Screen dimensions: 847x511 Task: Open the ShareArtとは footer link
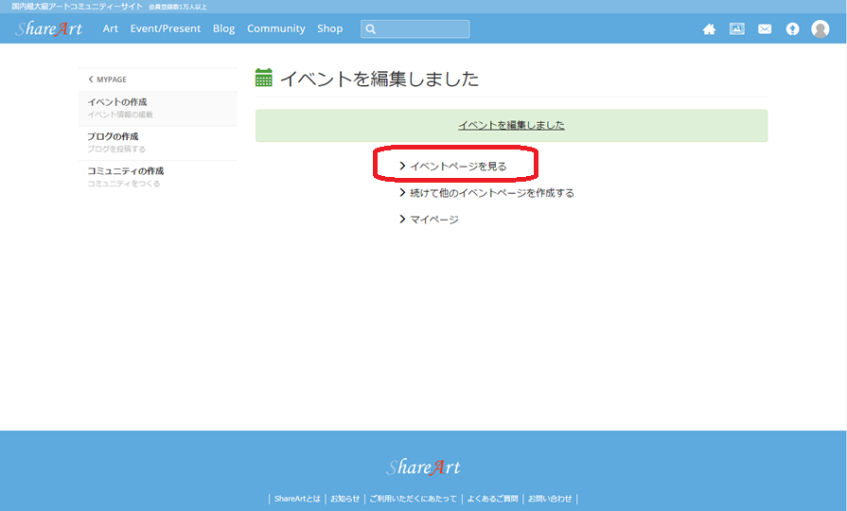pyautogui.click(x=297, y=499)
